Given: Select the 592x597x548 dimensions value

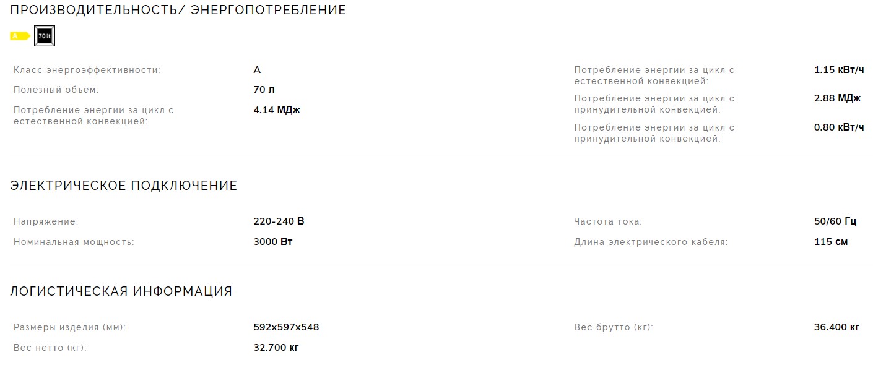Looking at the screenshot, I should pos(286,327).
